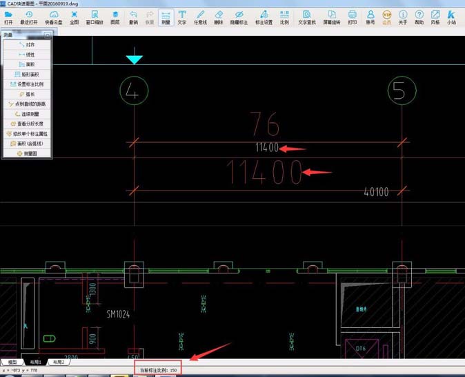Click the large red 11400 dimension text
The image size is (465, 377).
click(x=264, y=173)
